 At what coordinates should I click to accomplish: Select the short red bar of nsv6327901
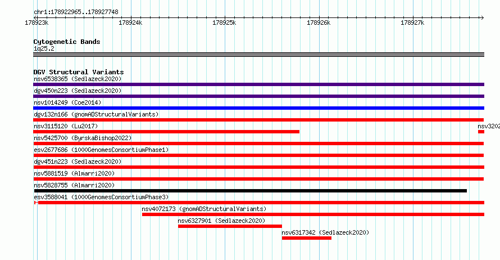230,226
